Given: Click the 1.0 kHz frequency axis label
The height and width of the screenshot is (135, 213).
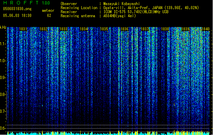Looking at the screenshot, I should tap(3, 61).
